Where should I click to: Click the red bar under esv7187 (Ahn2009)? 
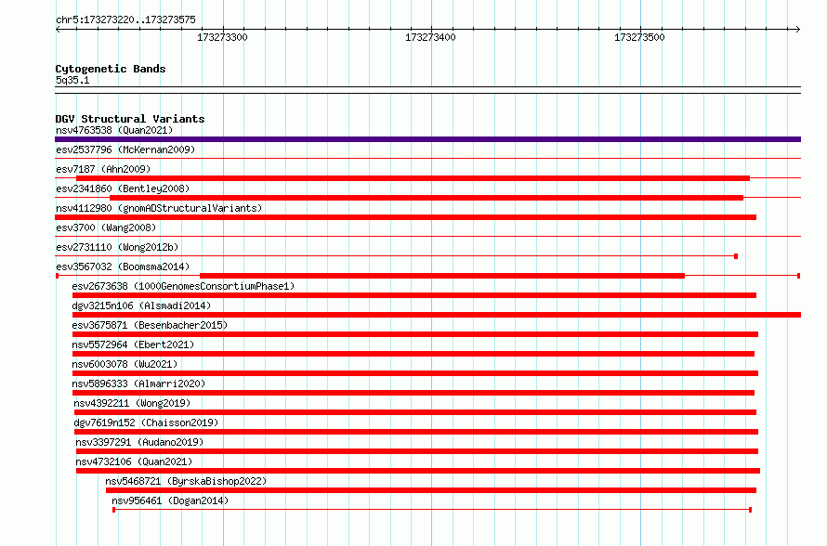coord(413,178)
